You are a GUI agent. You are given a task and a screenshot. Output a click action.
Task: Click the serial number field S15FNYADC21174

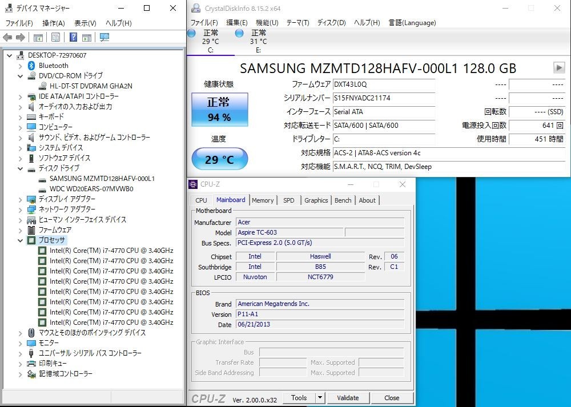click(x=384, y=98)
